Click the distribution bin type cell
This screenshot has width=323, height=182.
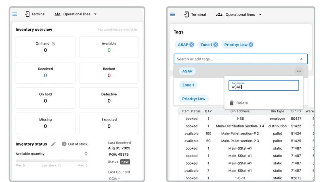(x=277, y=126)
